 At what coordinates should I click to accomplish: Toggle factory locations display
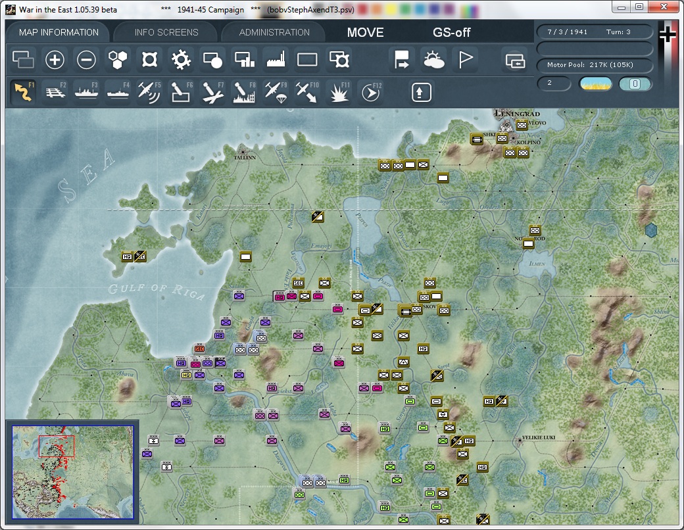[276, 60]
